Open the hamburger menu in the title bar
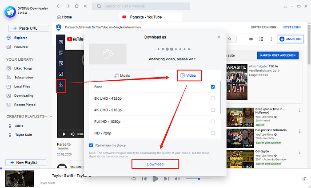The image size is (311, 188). (285, 6)
